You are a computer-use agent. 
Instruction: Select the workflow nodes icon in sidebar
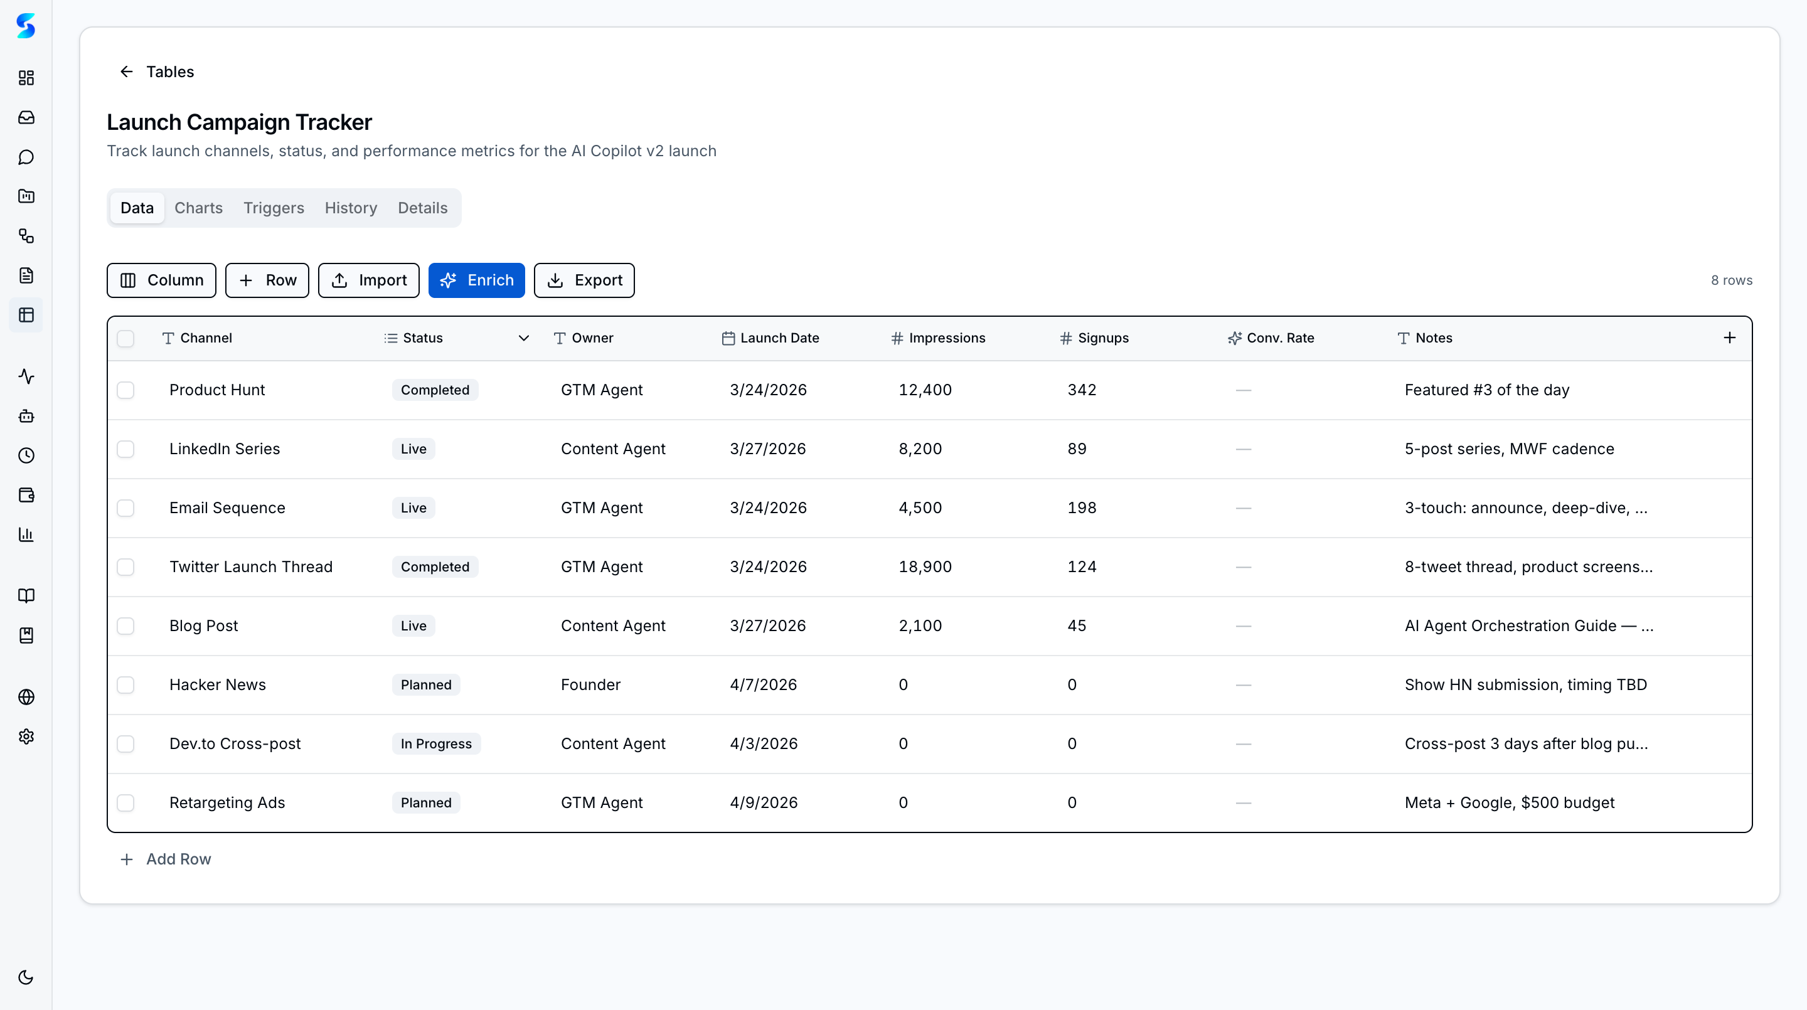point(26,236)
